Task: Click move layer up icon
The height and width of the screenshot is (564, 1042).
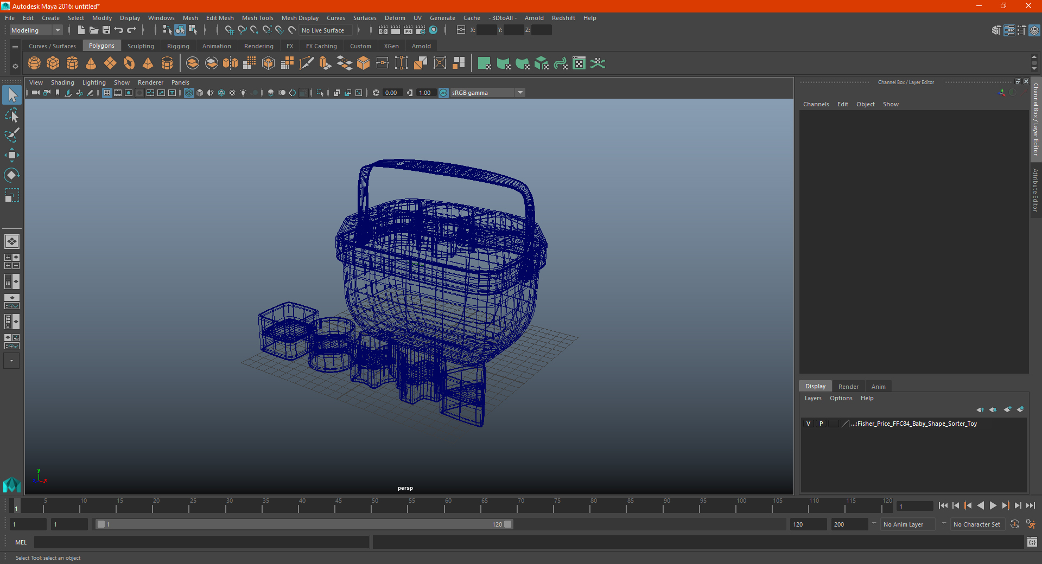Action: 980,409
